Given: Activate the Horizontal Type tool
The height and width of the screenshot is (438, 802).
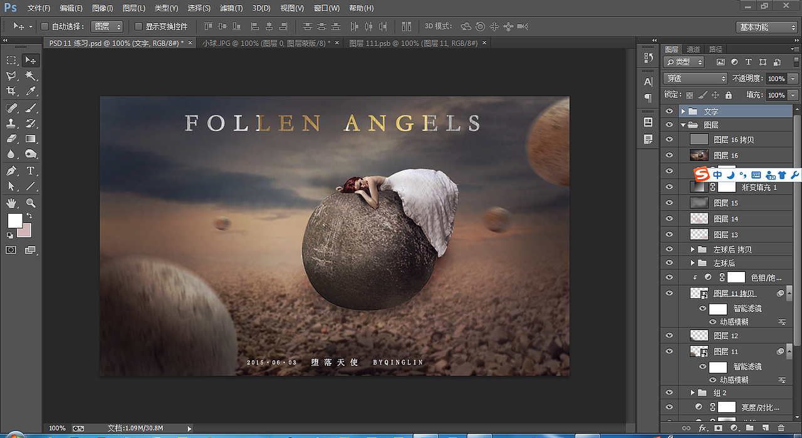Looking at the screenshot, I should pos(30,171).
